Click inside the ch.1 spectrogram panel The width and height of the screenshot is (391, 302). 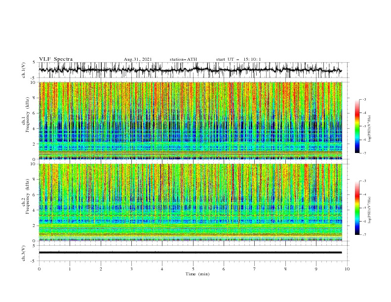pos(191,120)
